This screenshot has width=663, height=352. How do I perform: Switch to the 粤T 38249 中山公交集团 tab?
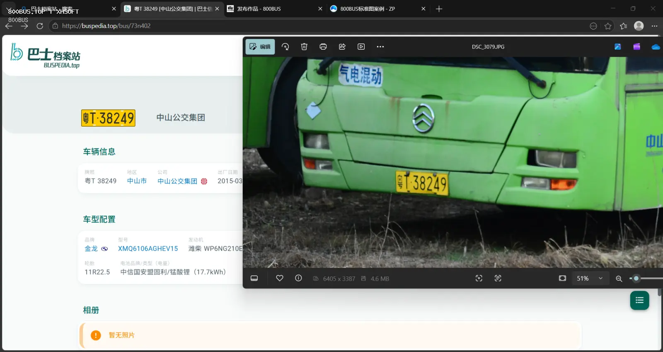[172, 9]
